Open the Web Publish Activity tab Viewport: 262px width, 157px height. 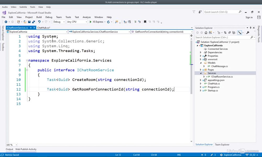click(x=26, y=149)
